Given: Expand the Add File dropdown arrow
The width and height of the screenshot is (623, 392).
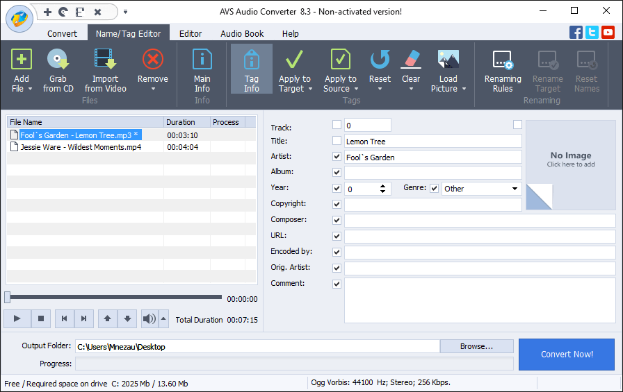Looking at the screenshot, I should pos(30,90).
